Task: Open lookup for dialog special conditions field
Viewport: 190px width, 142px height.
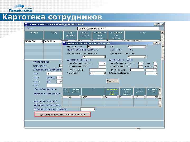Action: tap(104, 47)
